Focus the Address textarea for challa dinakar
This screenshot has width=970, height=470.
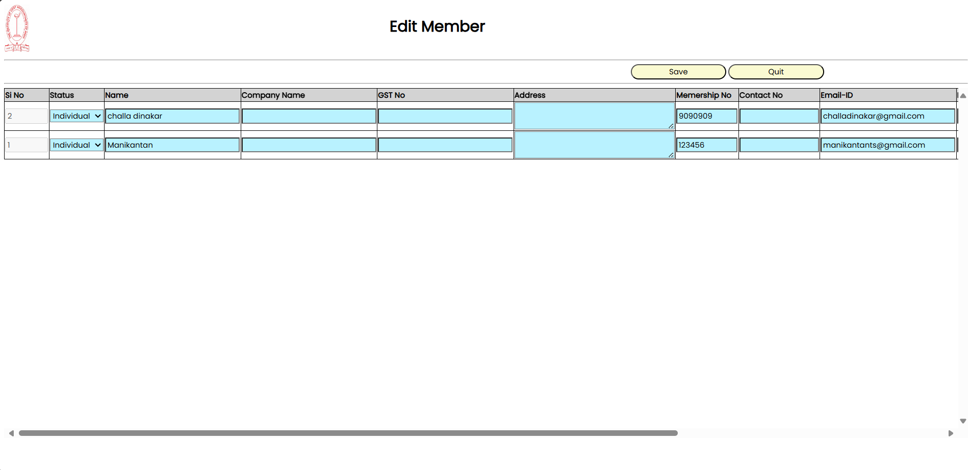tap(594, 116)
